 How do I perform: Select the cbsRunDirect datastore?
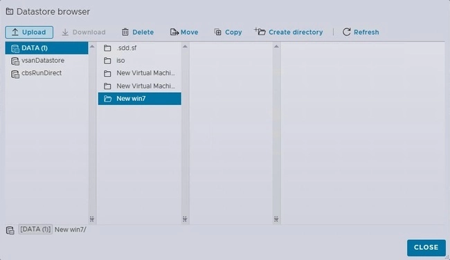(46, 73)
